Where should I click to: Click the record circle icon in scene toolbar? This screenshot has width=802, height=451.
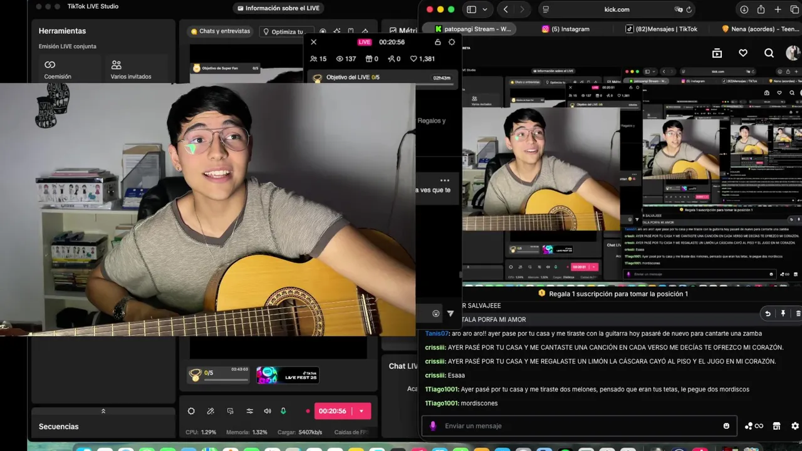click(x=323, y=31)
